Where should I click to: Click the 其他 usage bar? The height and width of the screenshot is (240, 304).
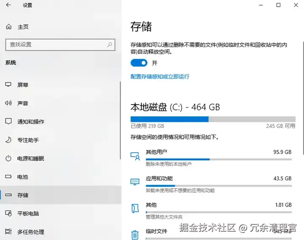[x=219, y=212]
